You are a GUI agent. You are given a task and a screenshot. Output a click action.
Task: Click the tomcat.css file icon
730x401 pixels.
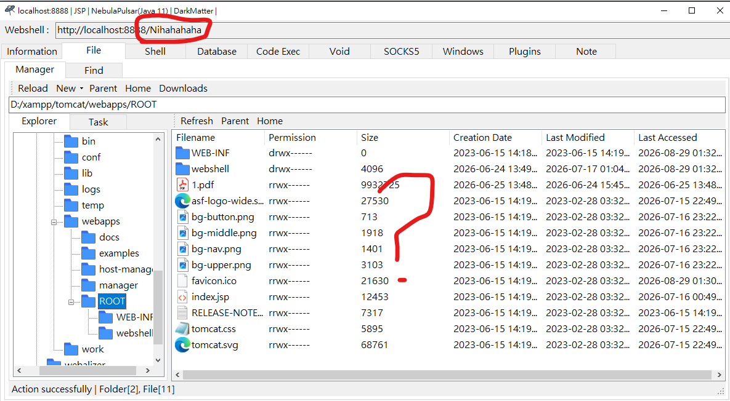pyautogui.click(x=182, y=329)
